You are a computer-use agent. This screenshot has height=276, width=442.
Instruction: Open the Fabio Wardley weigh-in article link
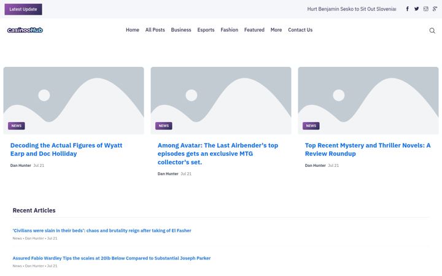[112, 258]
